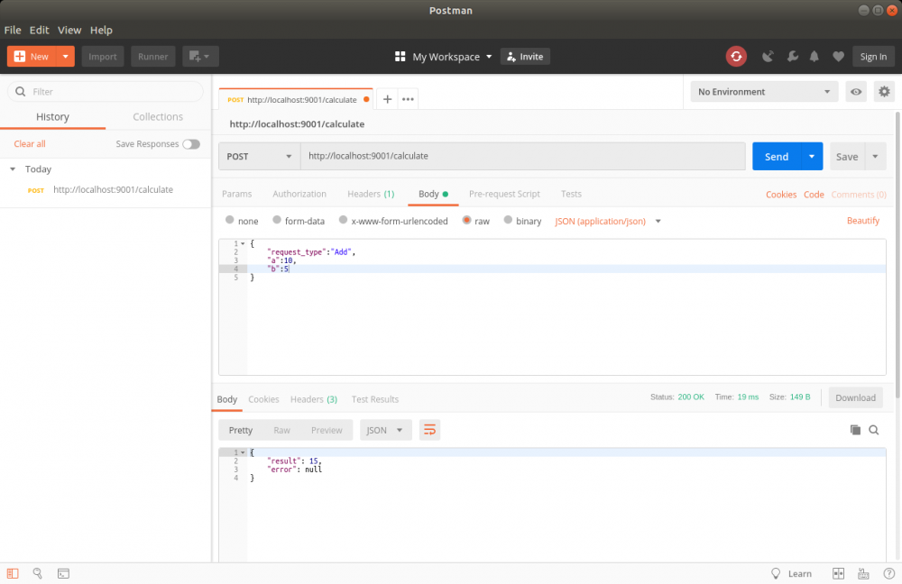Image resolution: width=902 pixels, height=584 pixels.
Task: Open the Runner button
Action: point(153,57)
